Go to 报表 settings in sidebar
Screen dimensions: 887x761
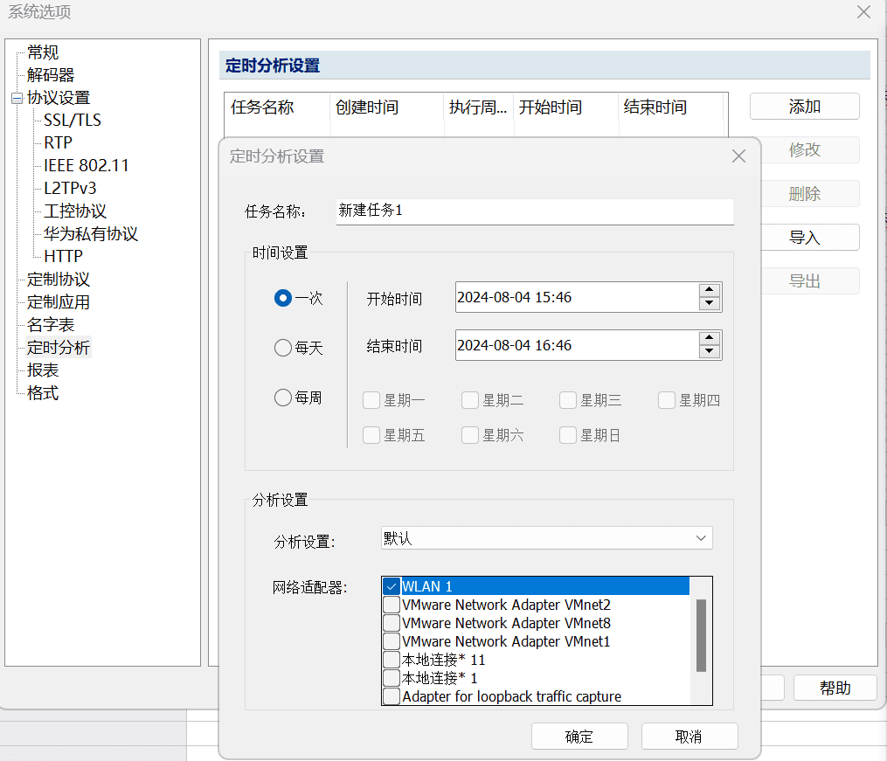click(x=43, y=370)
